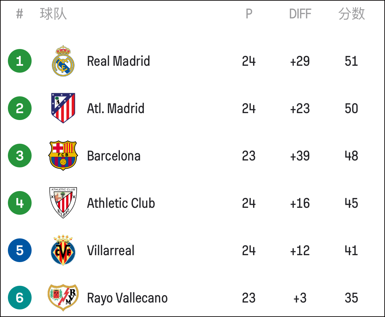Open the Rayo Vallecano crest
The height and width of the screenshot is (317, 385).
pos(63,298)
